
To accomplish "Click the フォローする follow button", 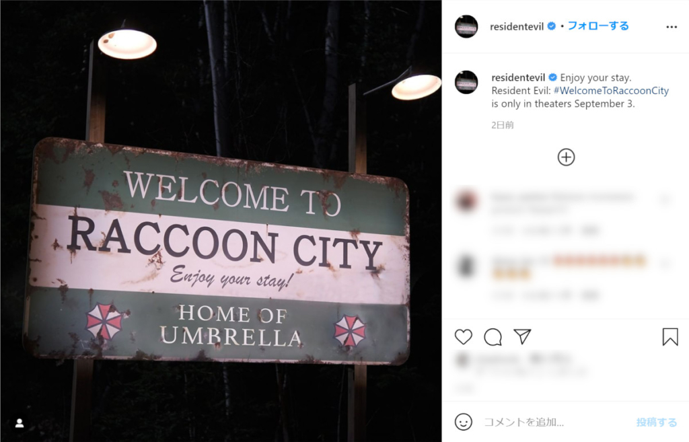I will coord(598,26).
